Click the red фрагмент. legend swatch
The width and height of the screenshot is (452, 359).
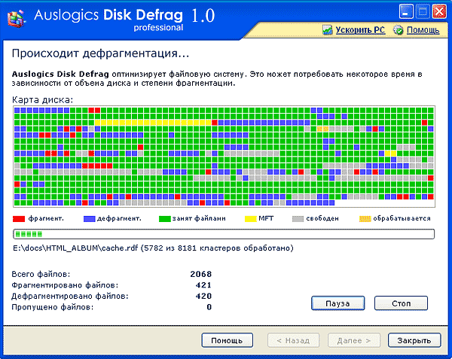coord(19,219)
